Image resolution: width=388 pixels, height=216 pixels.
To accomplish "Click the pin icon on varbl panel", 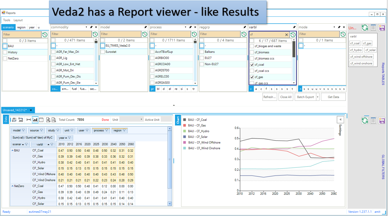I will tap(294, 27).
